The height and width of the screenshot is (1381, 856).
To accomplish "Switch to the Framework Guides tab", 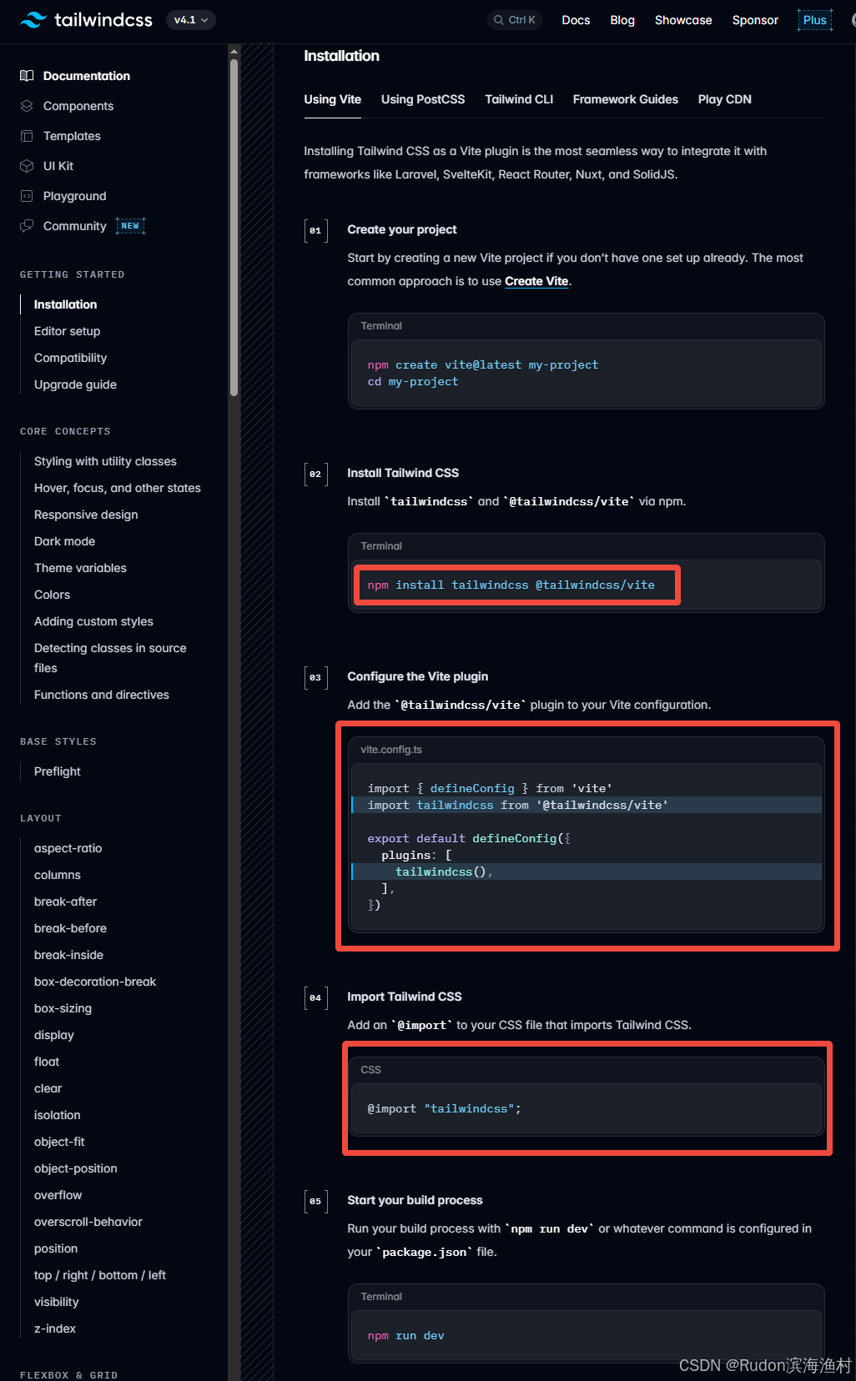I will [626, 99].
